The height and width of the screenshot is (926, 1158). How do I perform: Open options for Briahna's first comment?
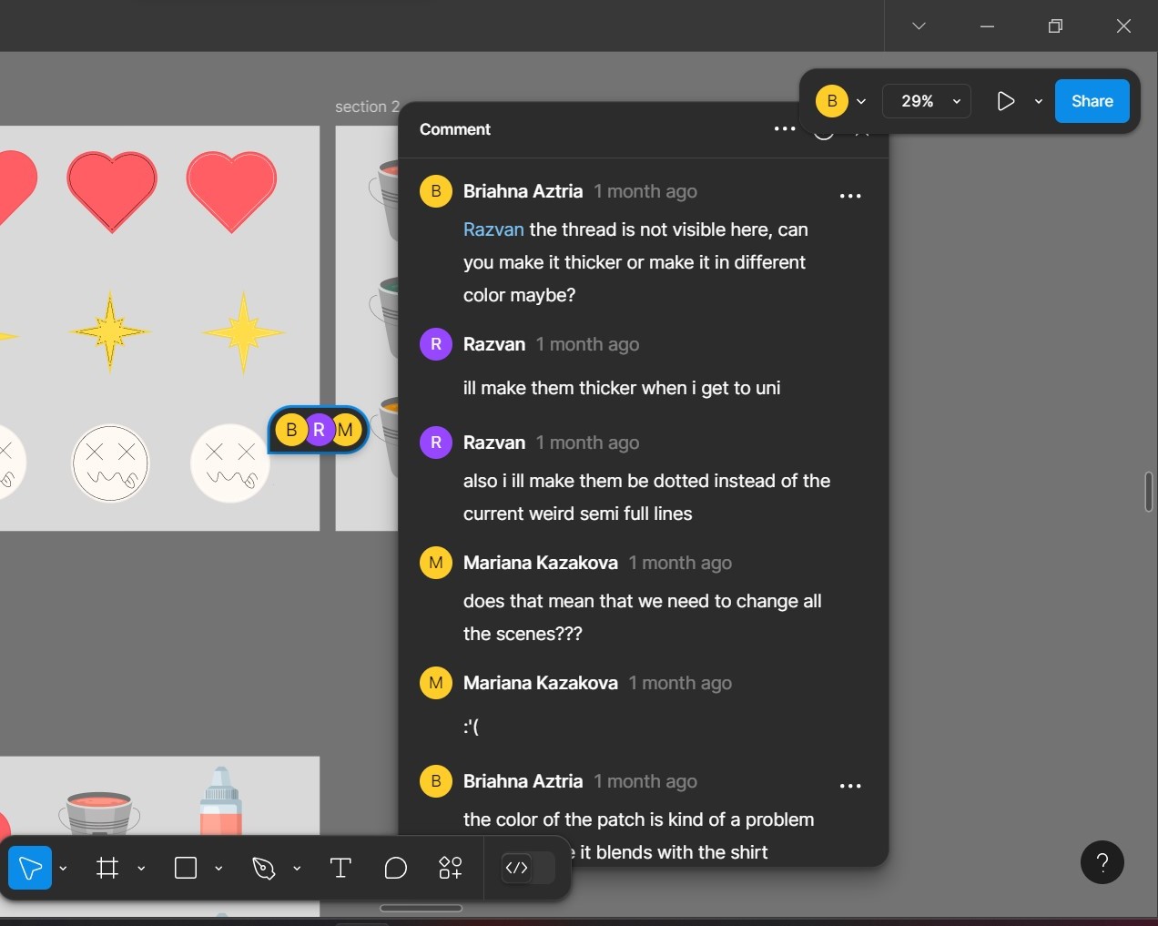click(850, 196)
